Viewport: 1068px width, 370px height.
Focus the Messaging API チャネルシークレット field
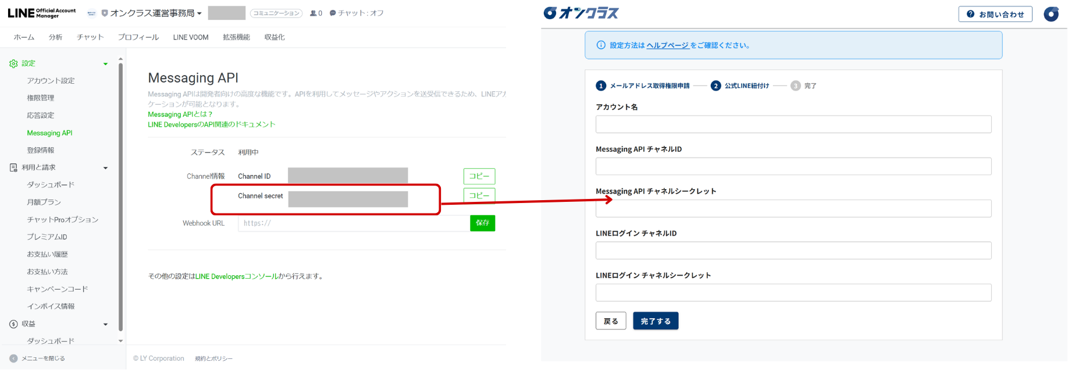[x=793, y=209]
